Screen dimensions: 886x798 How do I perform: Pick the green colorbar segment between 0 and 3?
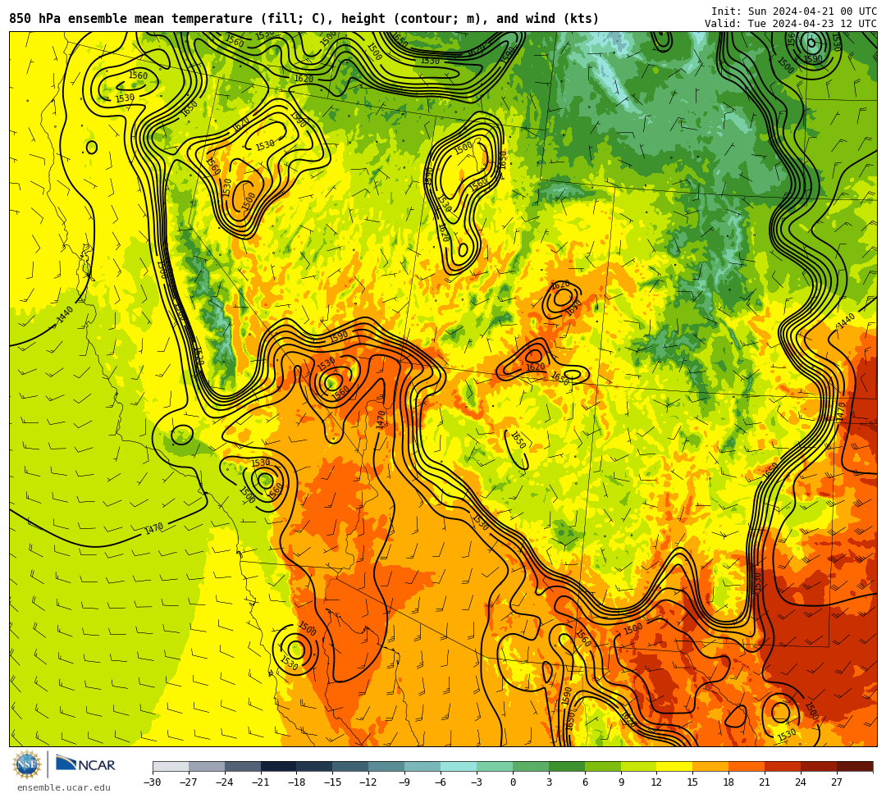(531, 766)
